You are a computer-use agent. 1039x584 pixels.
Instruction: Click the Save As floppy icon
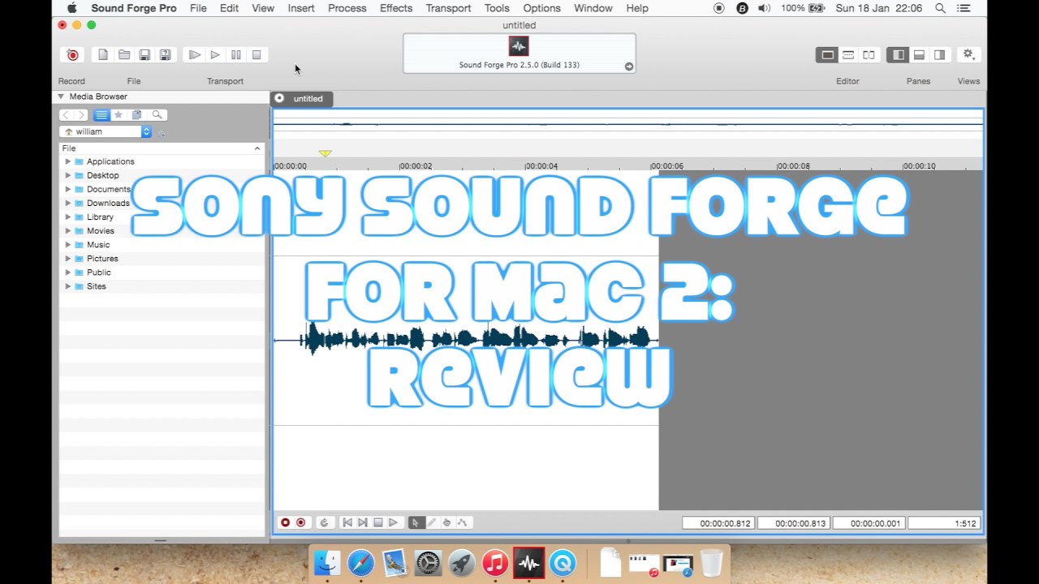click(x=165, y=55)
